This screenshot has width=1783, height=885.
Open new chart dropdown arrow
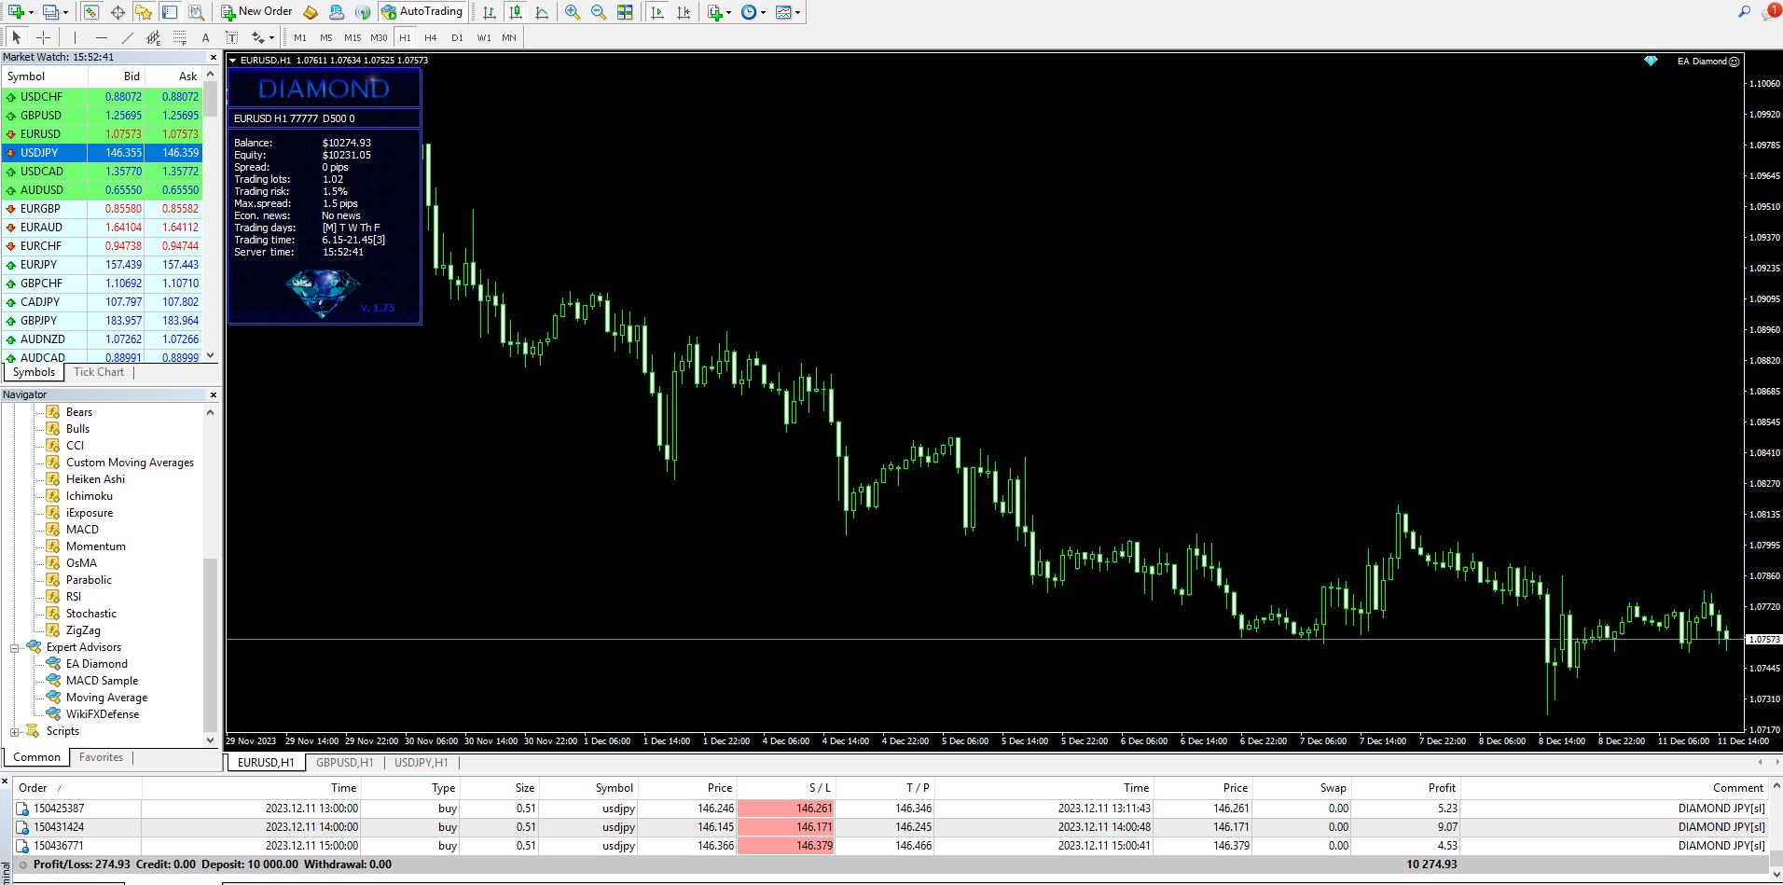(x=31, y=12)
